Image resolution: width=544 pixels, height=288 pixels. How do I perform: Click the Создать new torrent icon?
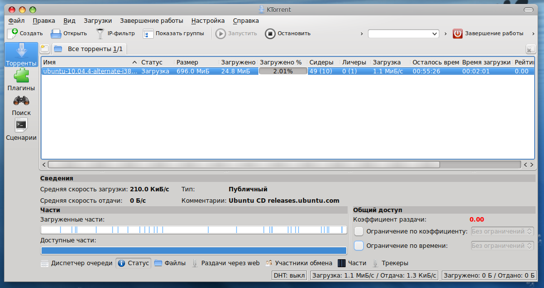point(12,34)
